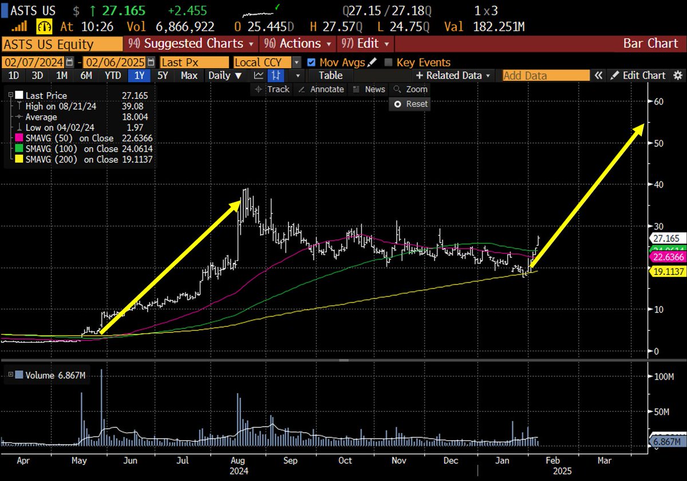Select the 5Y range tab

pos(163,75)
